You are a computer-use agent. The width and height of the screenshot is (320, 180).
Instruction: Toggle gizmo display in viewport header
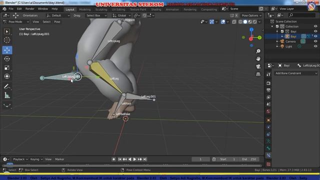(211, 21)
